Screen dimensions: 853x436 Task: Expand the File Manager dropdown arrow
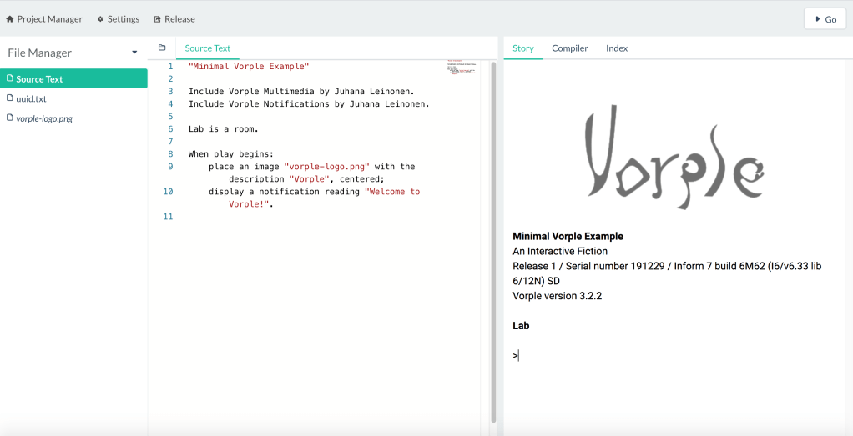134,53
